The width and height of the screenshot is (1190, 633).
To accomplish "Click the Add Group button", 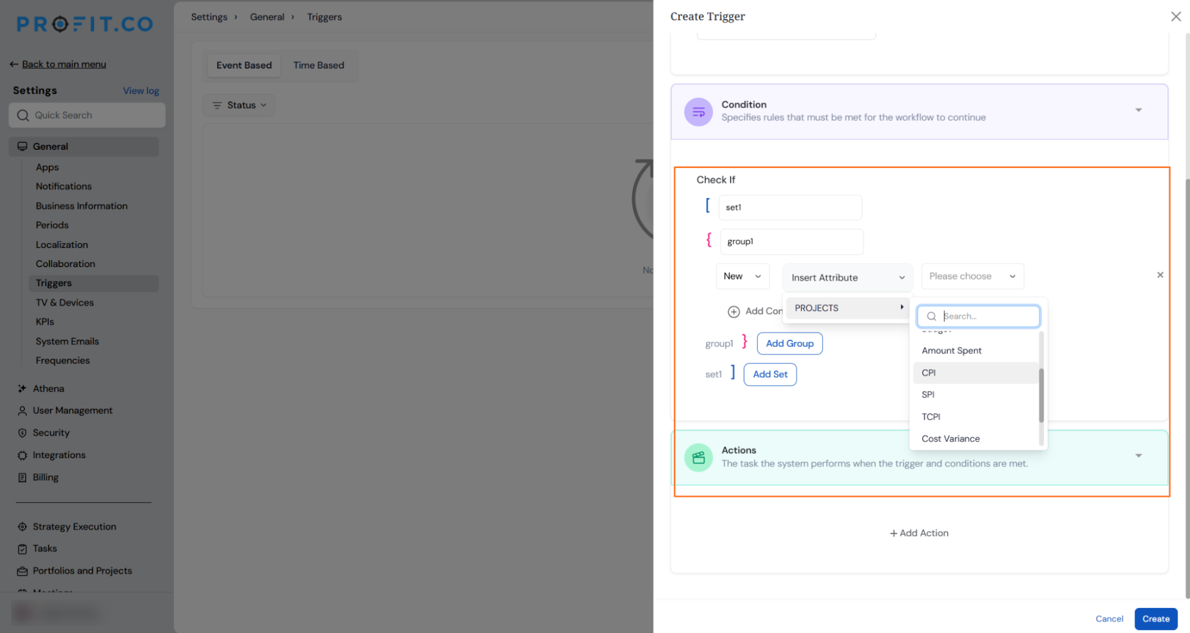I will pos(789,344).
